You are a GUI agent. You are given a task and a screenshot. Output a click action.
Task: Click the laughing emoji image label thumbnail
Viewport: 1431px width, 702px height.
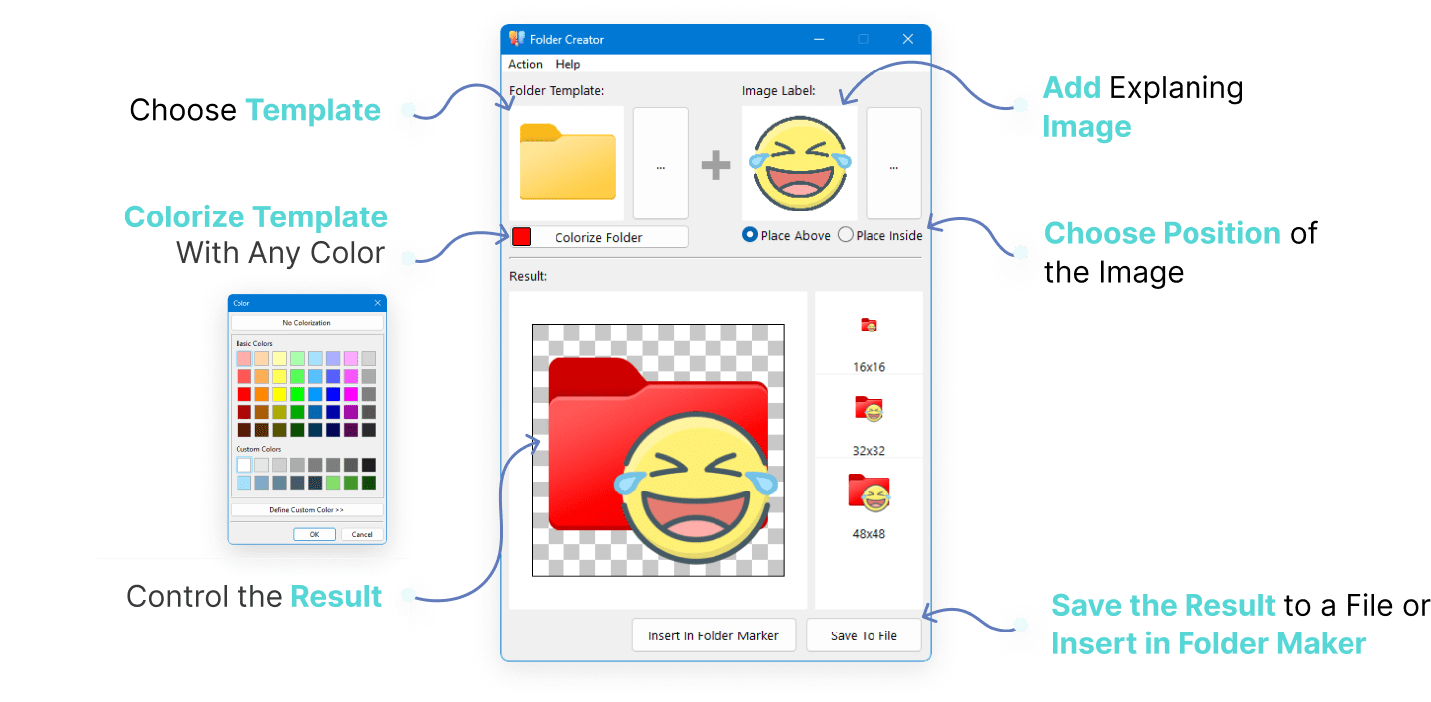[799, 163]
